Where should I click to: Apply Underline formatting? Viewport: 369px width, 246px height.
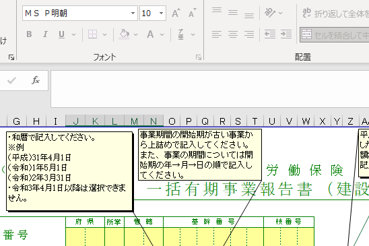tap(61, 34)
